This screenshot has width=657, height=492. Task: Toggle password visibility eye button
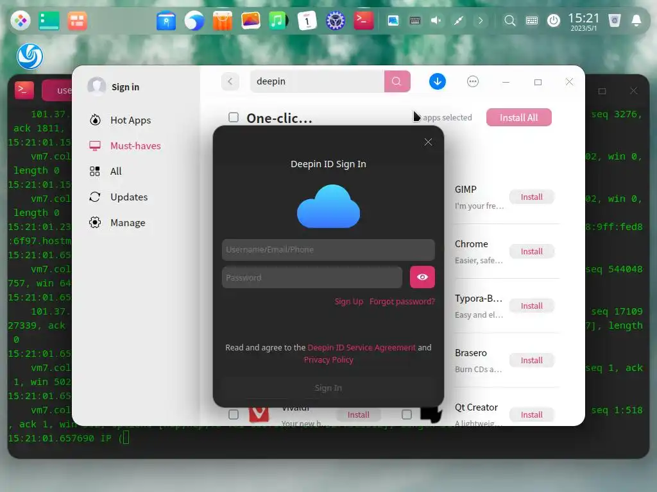click(x=422, y=277)
